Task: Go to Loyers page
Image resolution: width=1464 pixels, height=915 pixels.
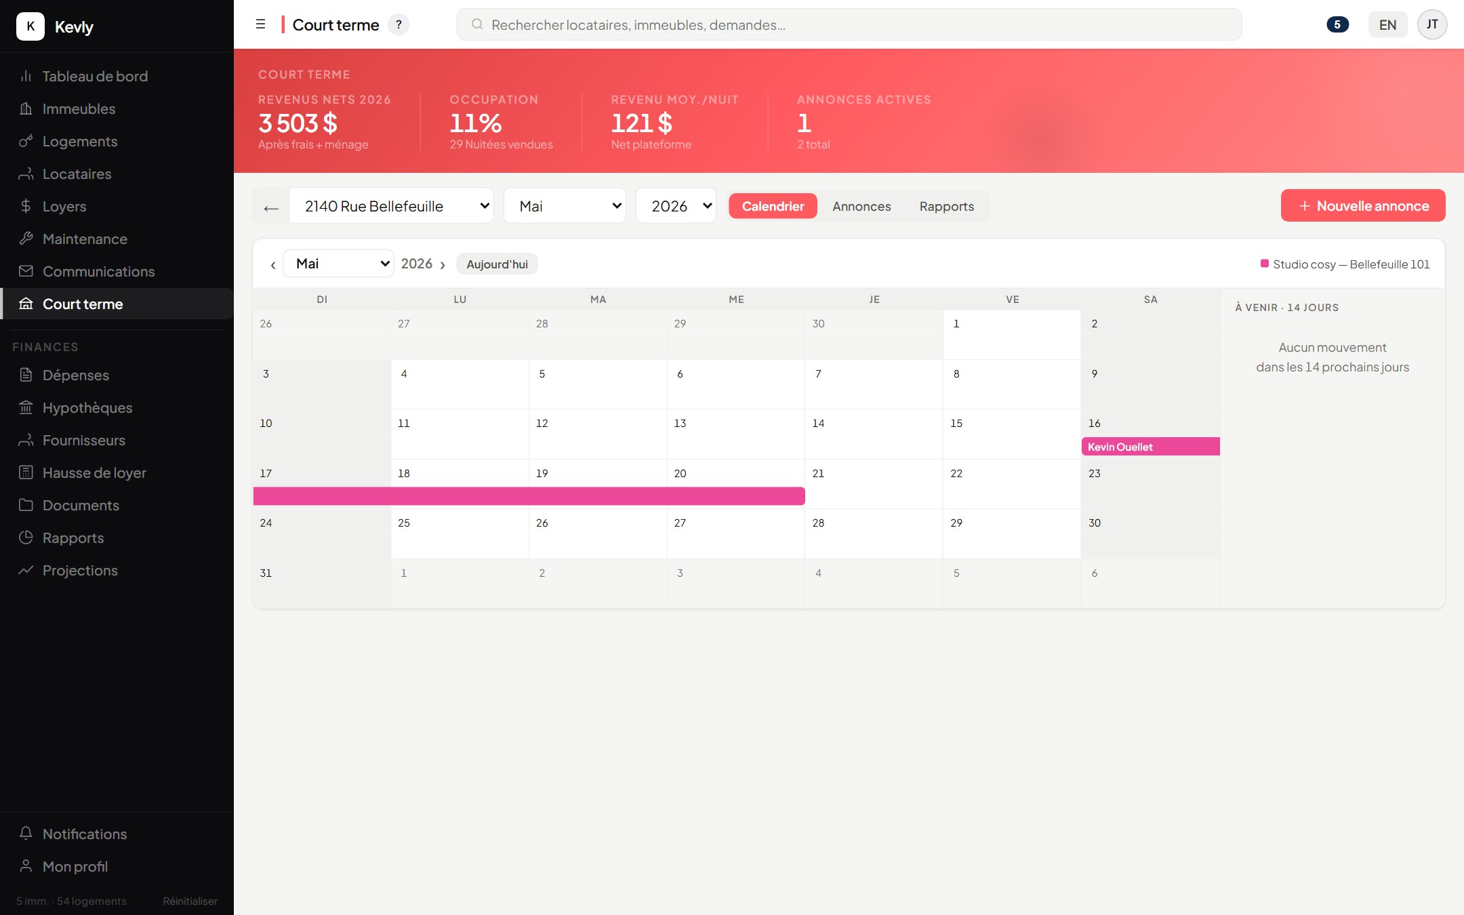Action: coord(117,206)
